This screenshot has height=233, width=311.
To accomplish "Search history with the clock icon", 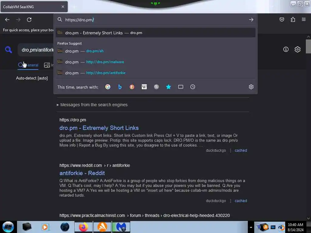I will pos(193,87).
